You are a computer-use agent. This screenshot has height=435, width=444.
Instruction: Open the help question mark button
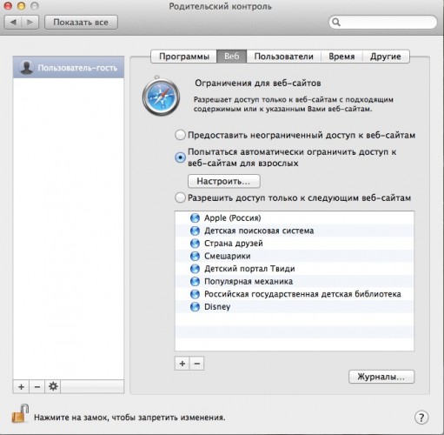[421, 418]
